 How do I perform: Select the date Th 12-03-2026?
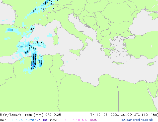[105, 115]
